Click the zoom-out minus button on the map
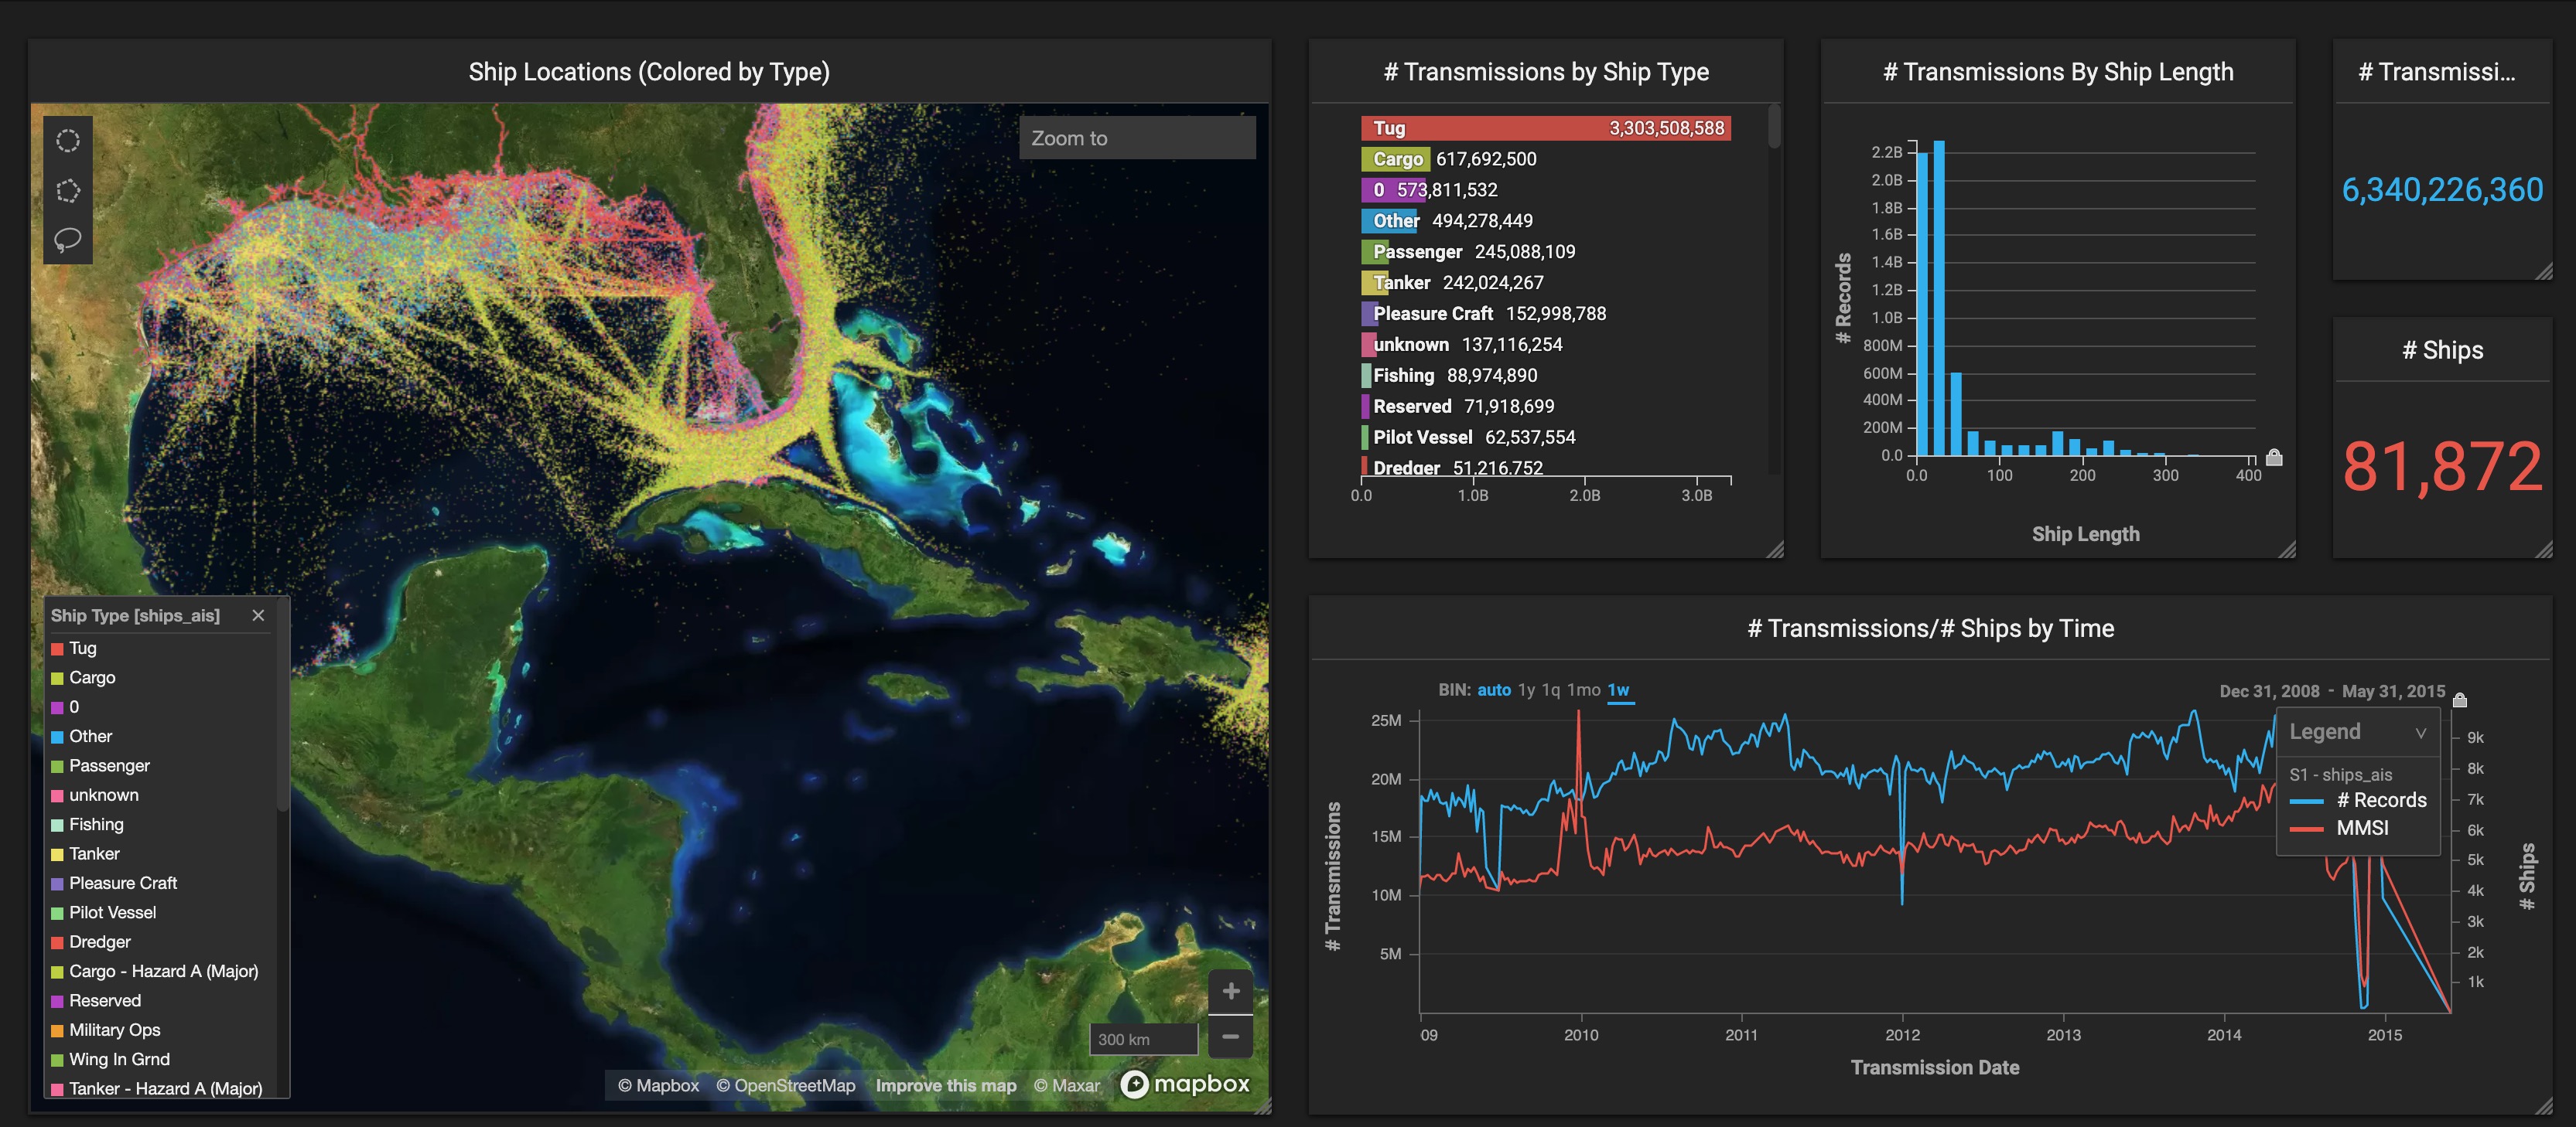This screenshot has height=1127, width=2576. [1230, 1037]
